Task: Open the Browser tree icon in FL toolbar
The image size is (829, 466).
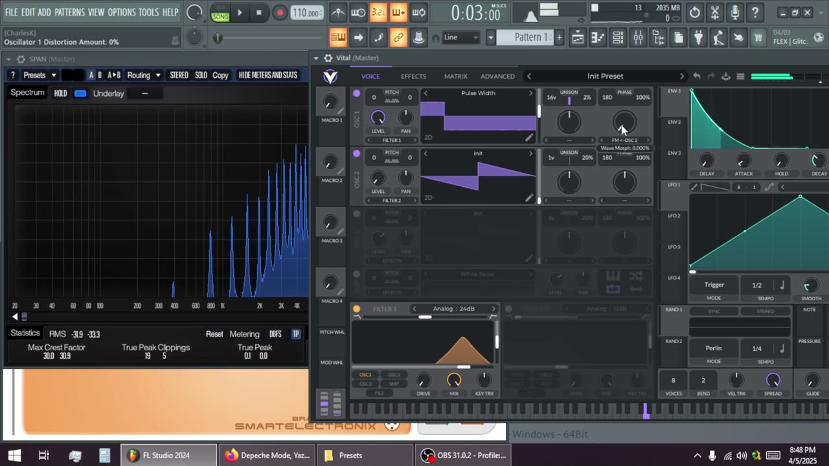Action: tap(658, 38)
